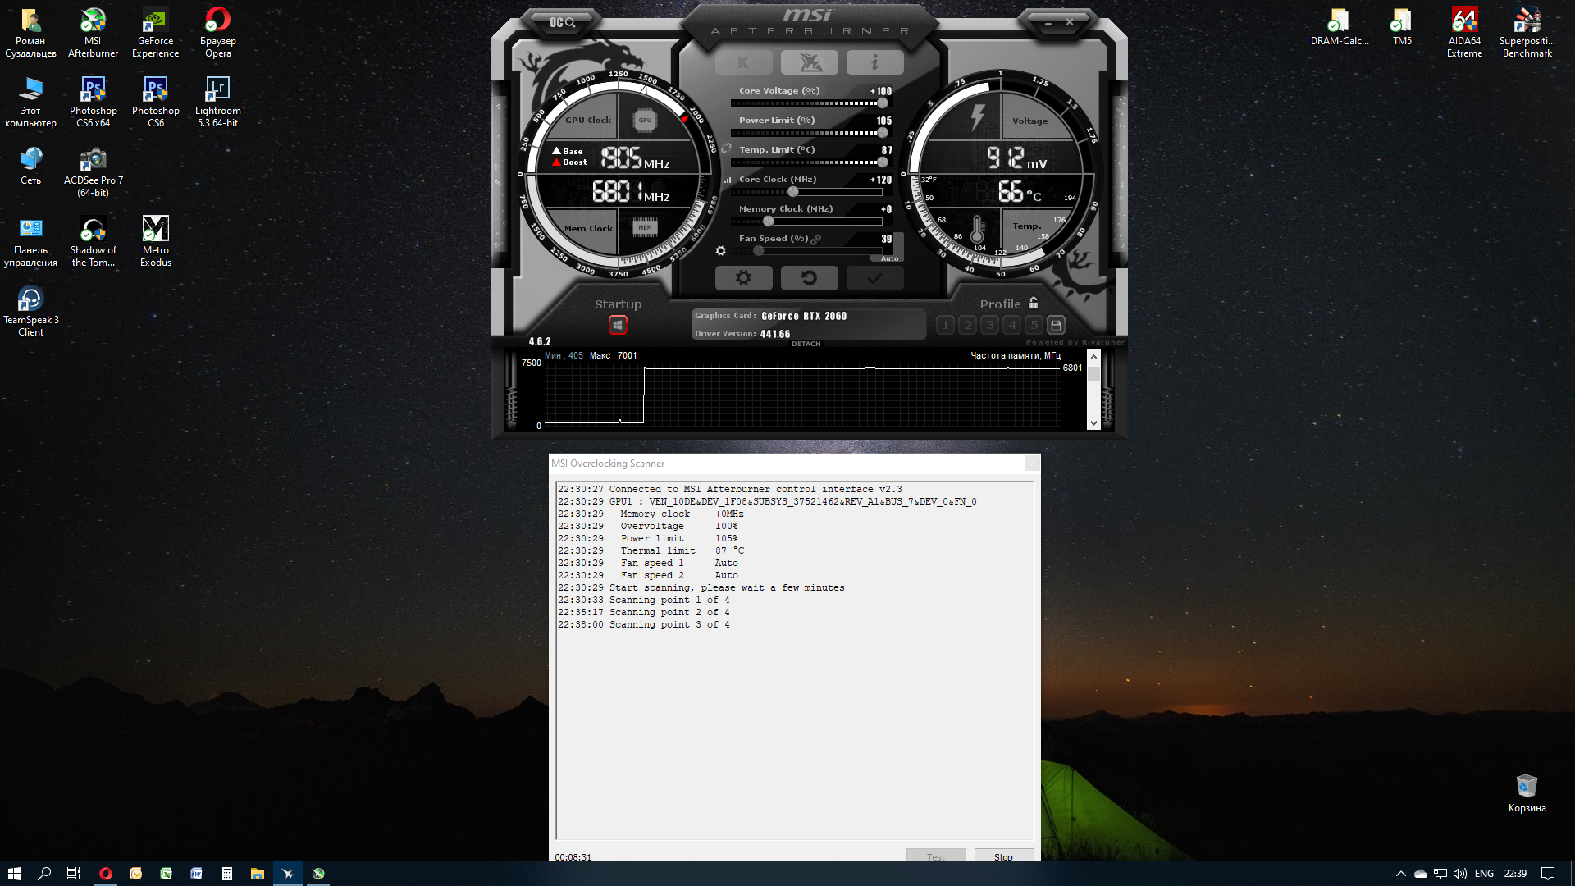The image size is (1575, 886).
Task: Show hidden system tray icons chevron
Action: [1400, 874]
